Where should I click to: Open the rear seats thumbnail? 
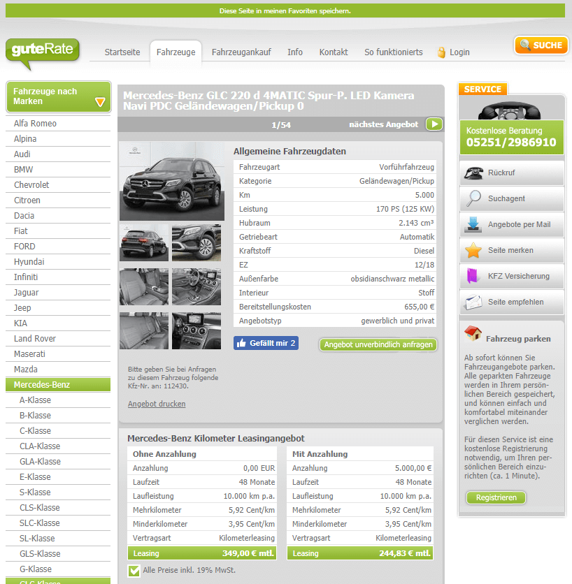[144, 330]
